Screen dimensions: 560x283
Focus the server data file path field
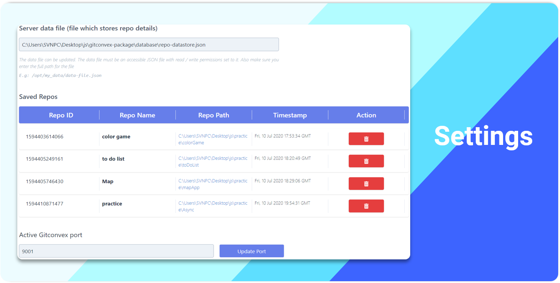click(149, 45)
